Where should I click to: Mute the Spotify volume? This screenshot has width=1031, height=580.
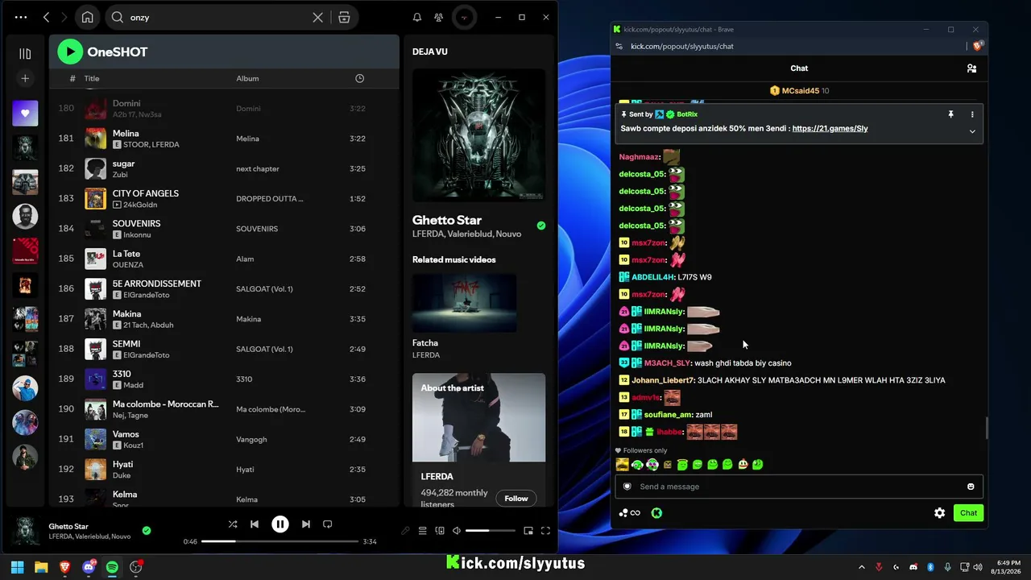(457, 531)
